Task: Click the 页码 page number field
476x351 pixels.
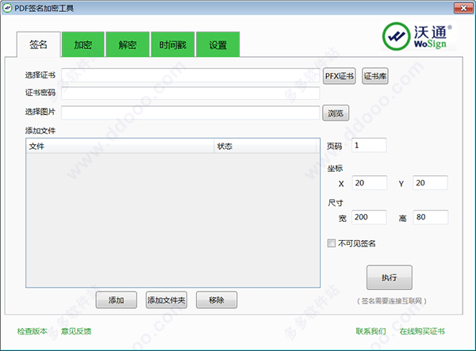Action: [x=369, y=145]
